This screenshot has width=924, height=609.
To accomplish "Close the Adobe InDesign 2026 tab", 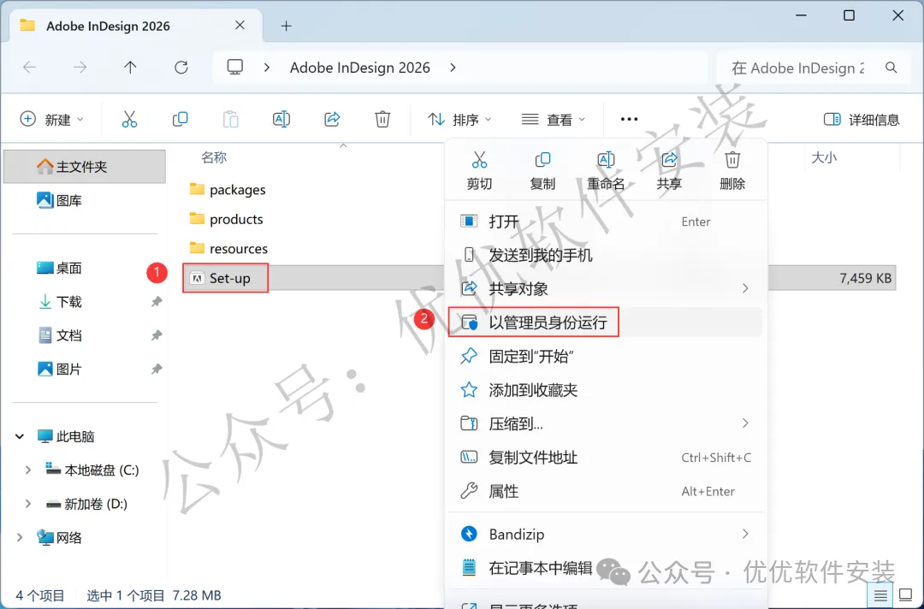I will tap(240, 26).
